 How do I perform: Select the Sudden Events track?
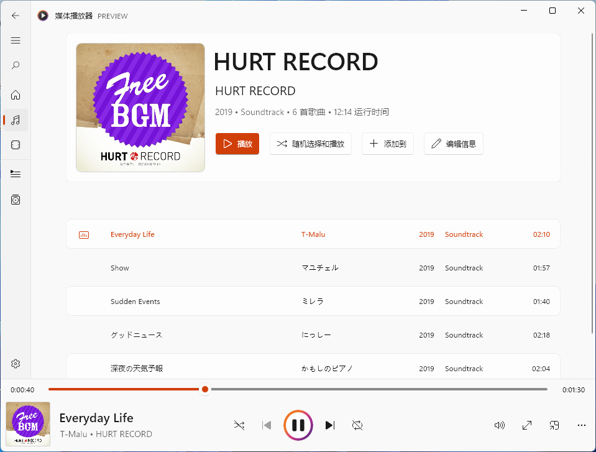313,301
